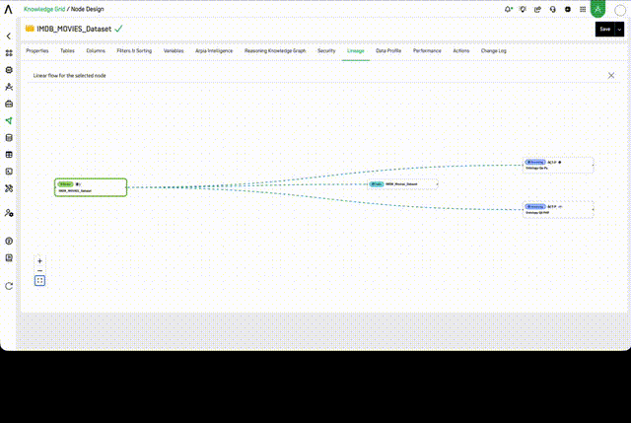Select the green-outlined IMDB_MOVIES_Dataset source node
This screenshot has width=631, height=423.
[91, 187]
